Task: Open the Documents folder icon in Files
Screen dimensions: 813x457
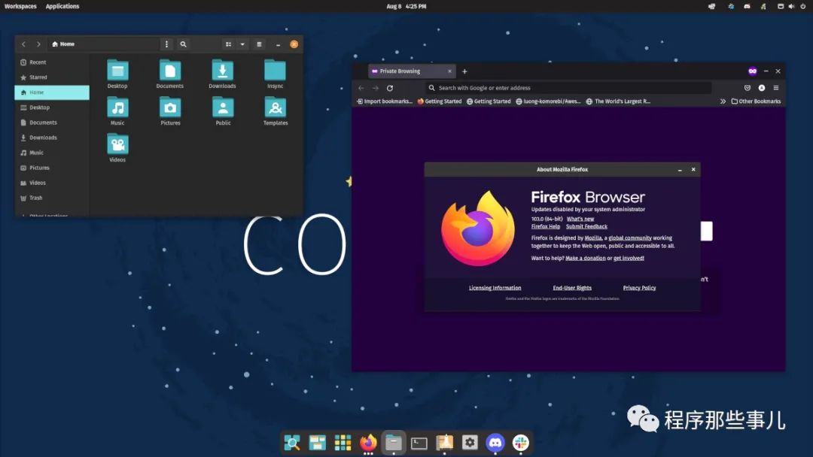Action: [x=170, y=71]
